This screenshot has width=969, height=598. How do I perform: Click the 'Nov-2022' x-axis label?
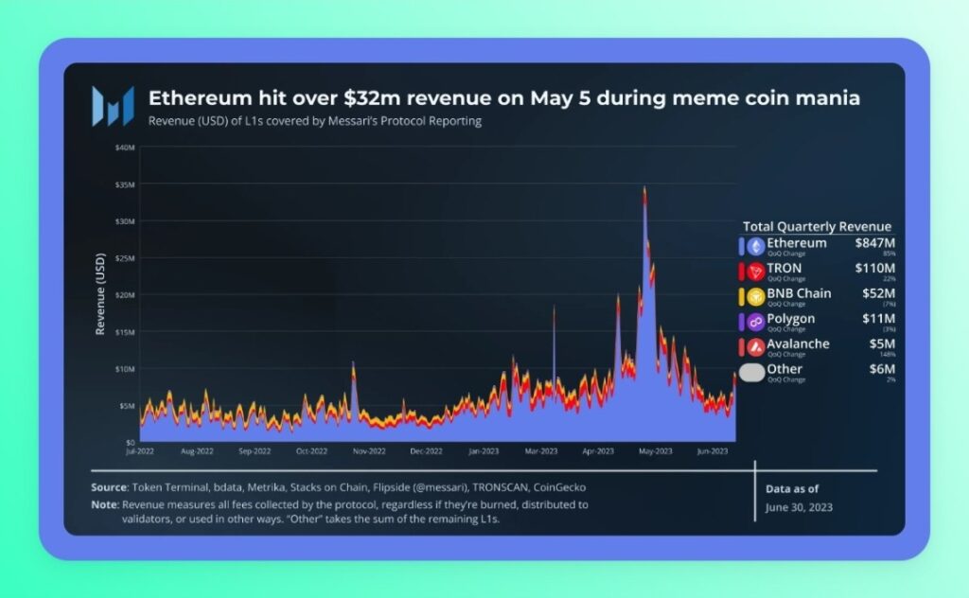pyautogui.click(x=369, y=451)
